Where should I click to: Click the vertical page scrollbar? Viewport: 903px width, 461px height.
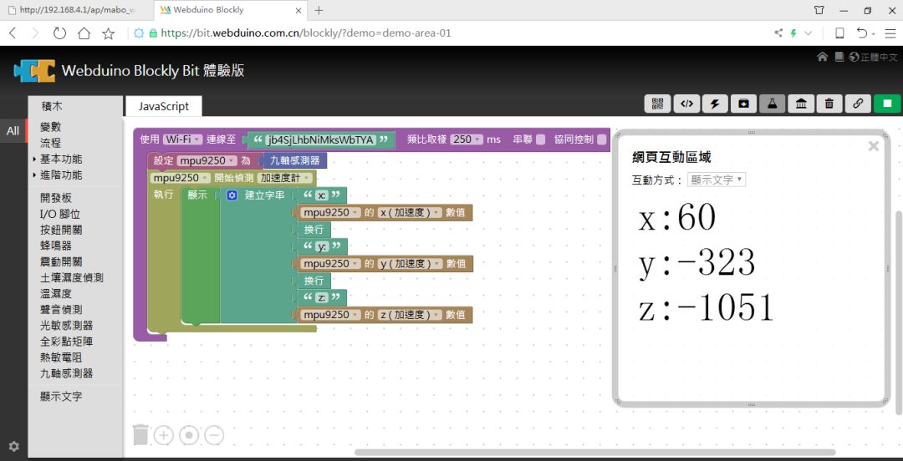coord(899,312)
